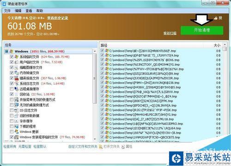The width and height of the screenshot is (231, 166).
Task: Click the Windows 安装程序临时文件 item icon
Action: pyautogui.click(x=17, y=137)
